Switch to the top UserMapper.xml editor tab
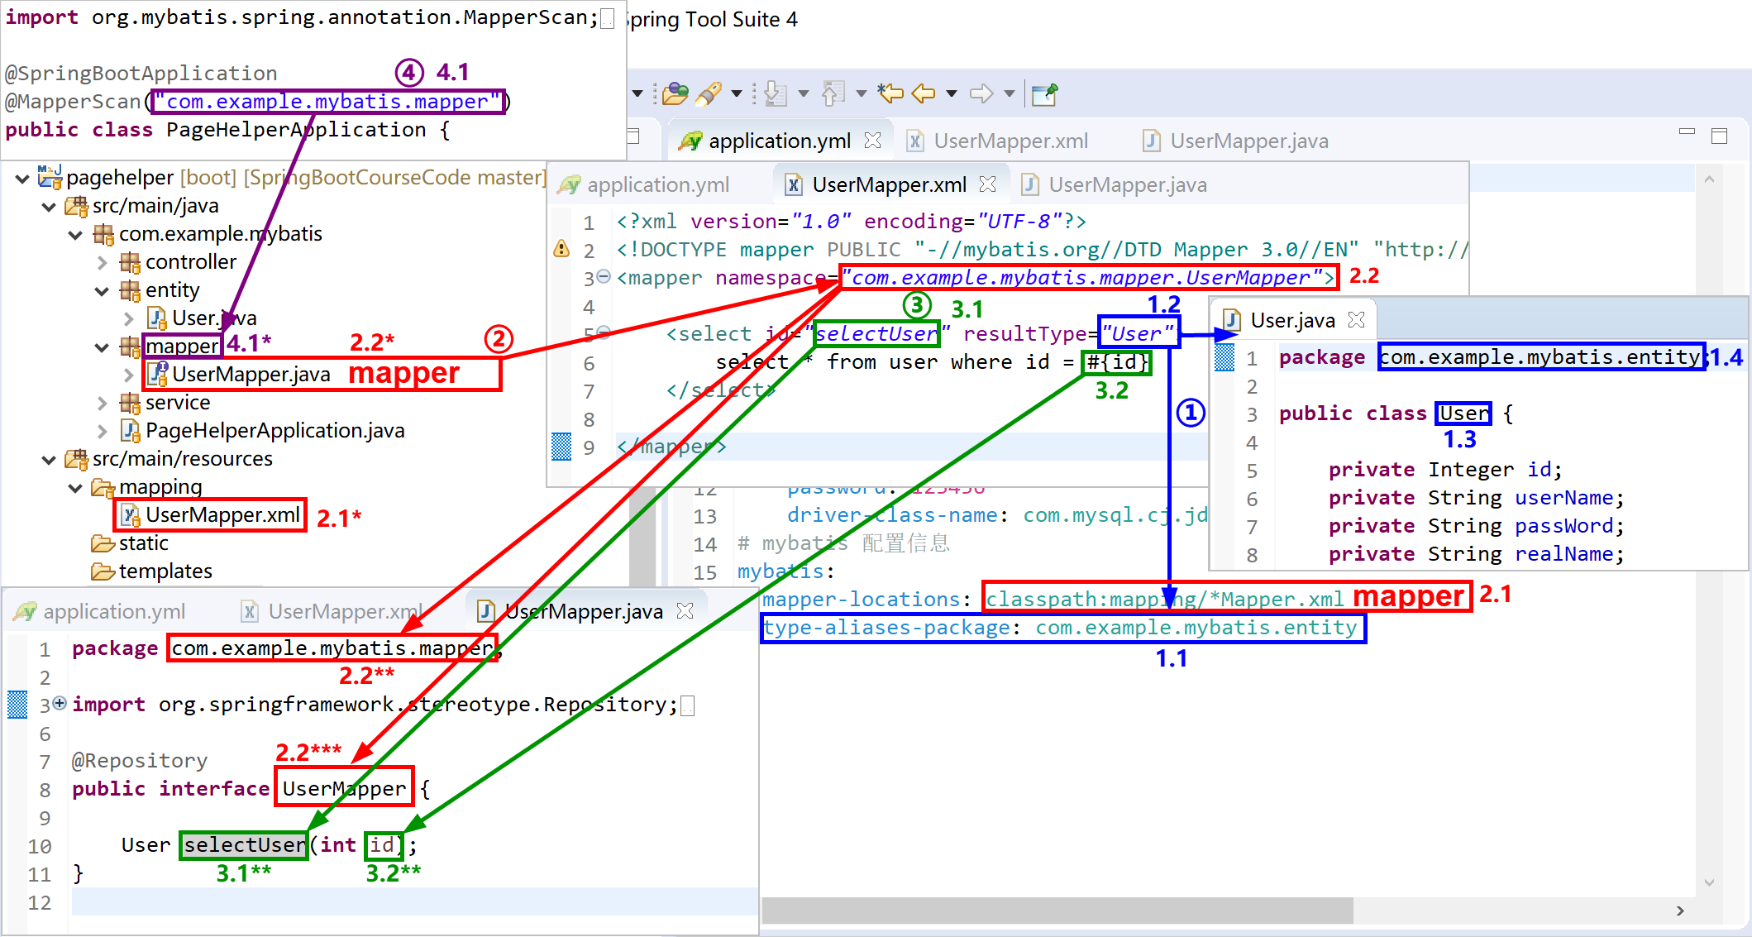The height and width of the screenshot is (937, 1752). tap(1010, 141)
